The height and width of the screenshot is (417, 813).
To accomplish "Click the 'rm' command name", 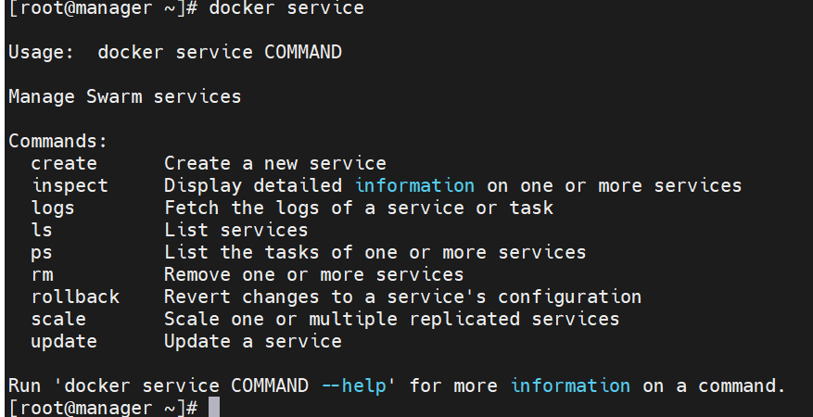I will pyautogui.click(x=42, y=274).
